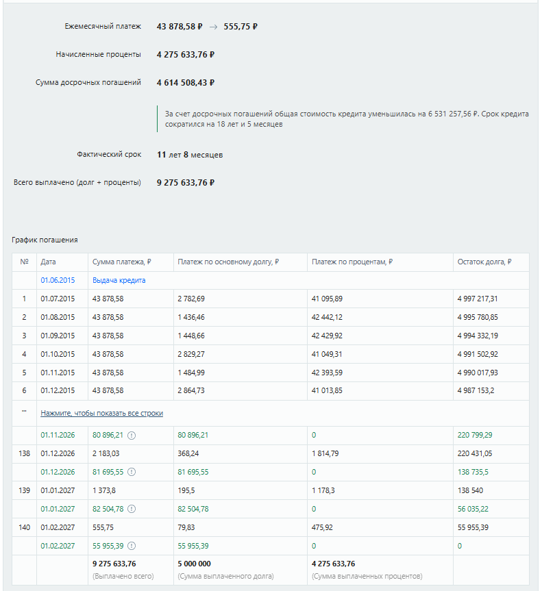Image resolution: width=542 pixels, height=591 pixels.
Task: Click the monthly payment value 43 878,58 ₽
Action: (x=180, y=27)
